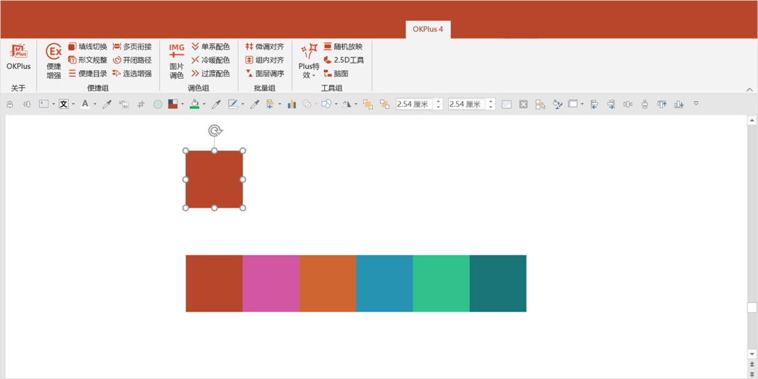This screenshot has width=758, height=379.
Task: Click the shape fill bucket icon
Action: click(194, 104)
